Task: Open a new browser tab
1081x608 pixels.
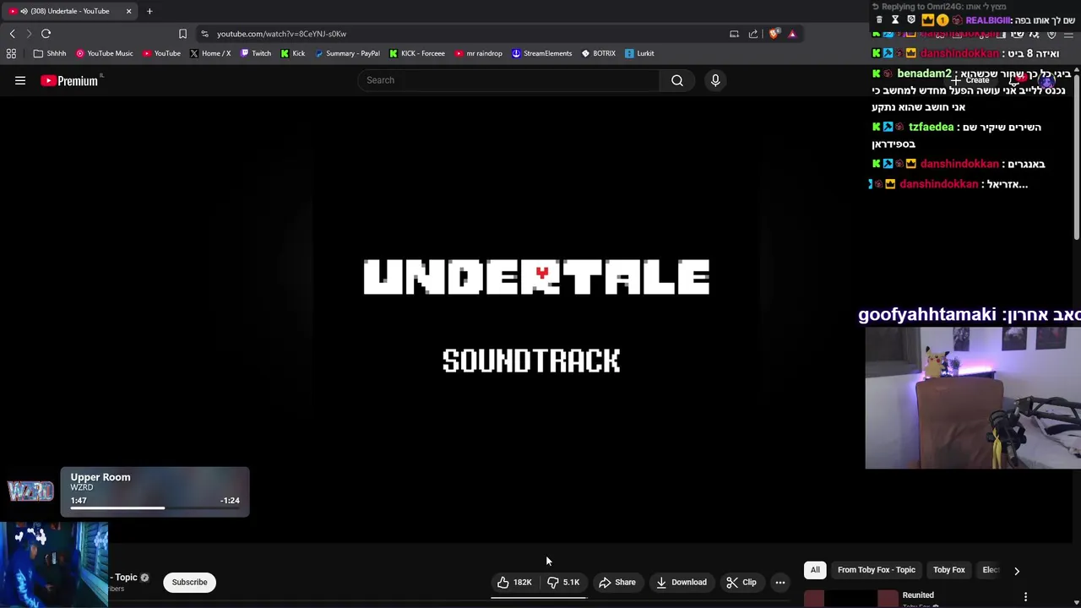Action: pos(149,11)
